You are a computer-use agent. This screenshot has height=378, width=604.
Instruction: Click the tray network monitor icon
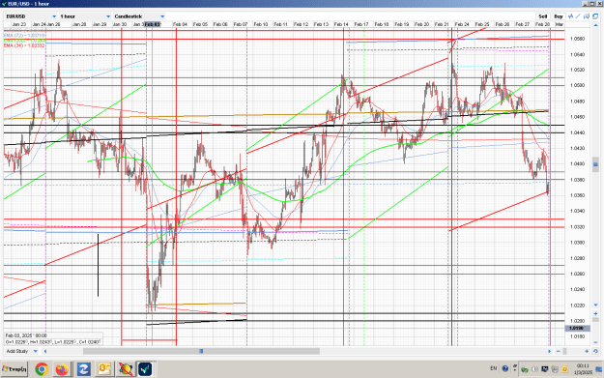tap(545, 369)
